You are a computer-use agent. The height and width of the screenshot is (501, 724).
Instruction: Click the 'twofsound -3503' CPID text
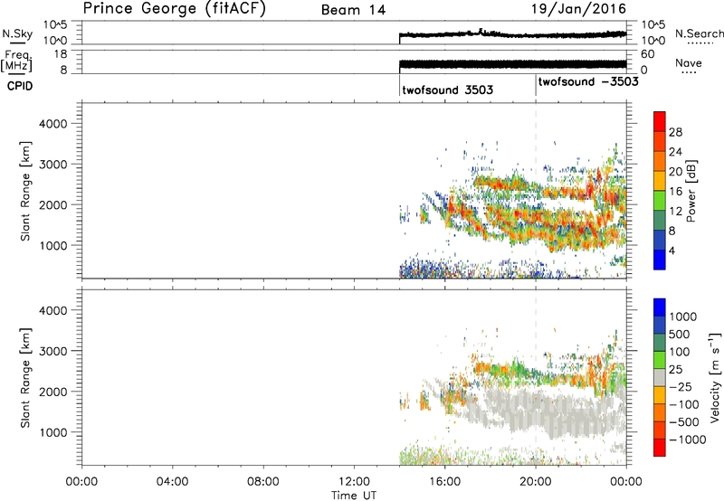[x=587, y=81]
